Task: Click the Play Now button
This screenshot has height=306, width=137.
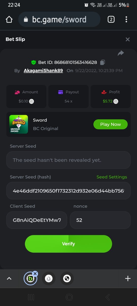Action: pyautogui.click(x=110, y=124)
